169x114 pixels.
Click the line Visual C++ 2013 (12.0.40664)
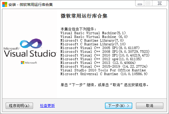point(98,63)
